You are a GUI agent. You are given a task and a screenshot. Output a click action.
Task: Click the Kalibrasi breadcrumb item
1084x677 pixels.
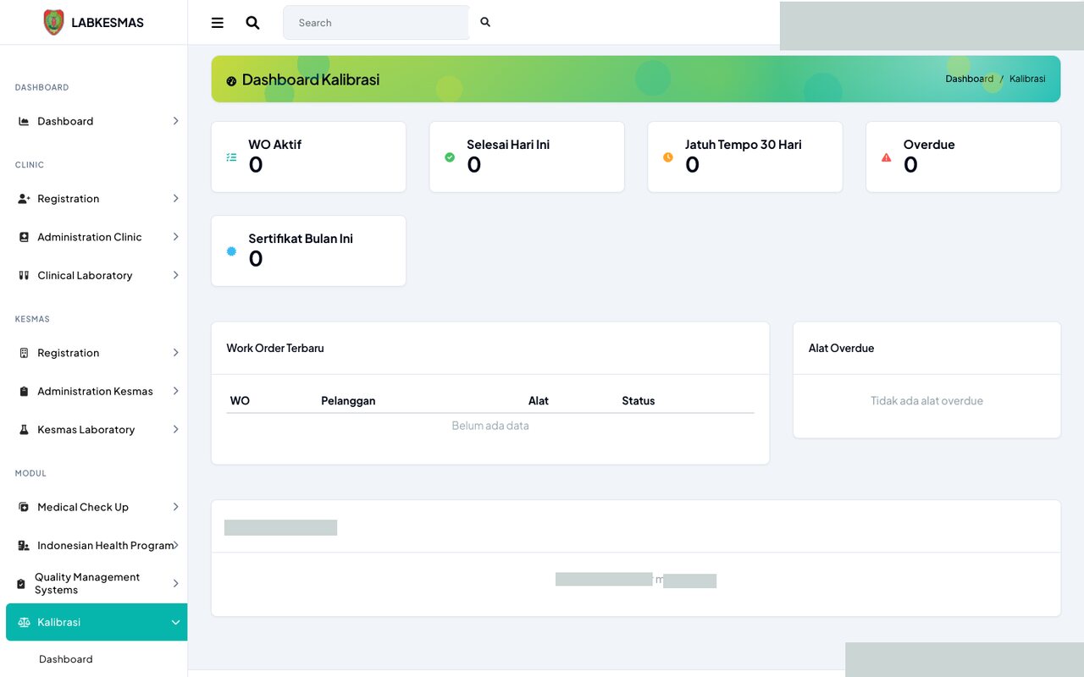point(1027,79)
